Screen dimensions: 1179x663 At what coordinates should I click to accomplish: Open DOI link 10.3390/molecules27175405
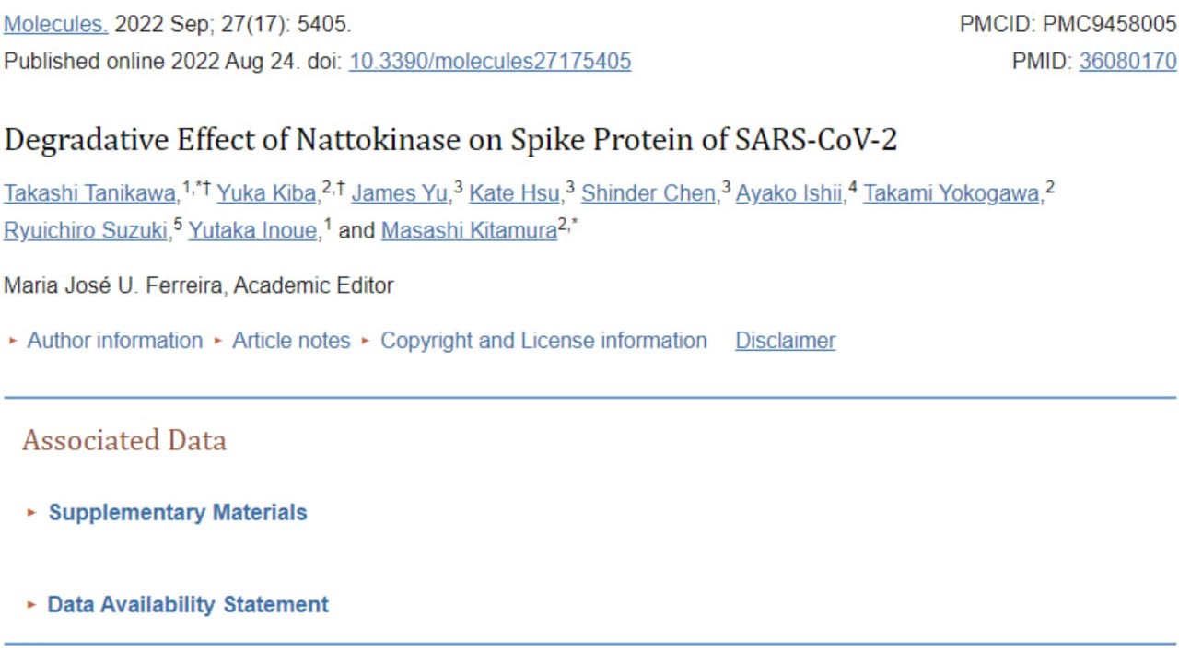(489, 62)
